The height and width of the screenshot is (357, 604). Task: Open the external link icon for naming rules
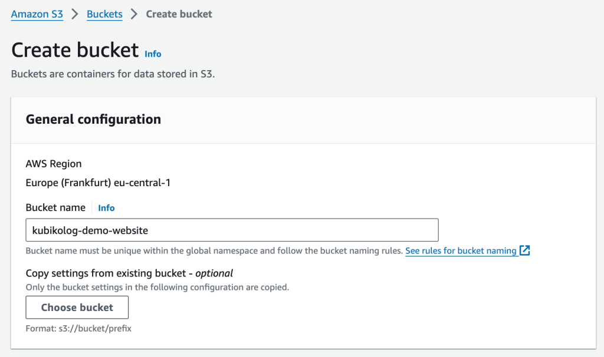pyautogui.click(x=524, y=250)
